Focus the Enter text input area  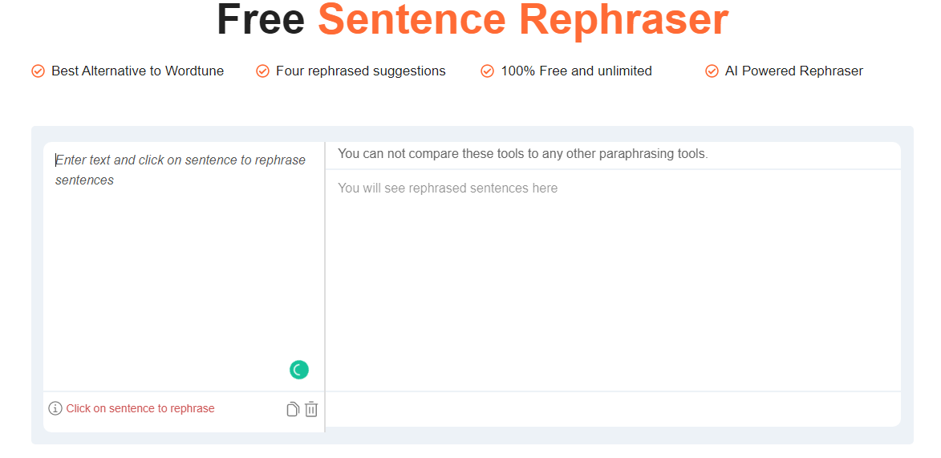pos(184,266)
